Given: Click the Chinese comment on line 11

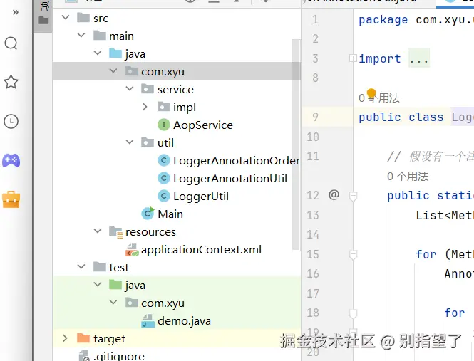Looking at the screenshot, I should pos(431,157).
